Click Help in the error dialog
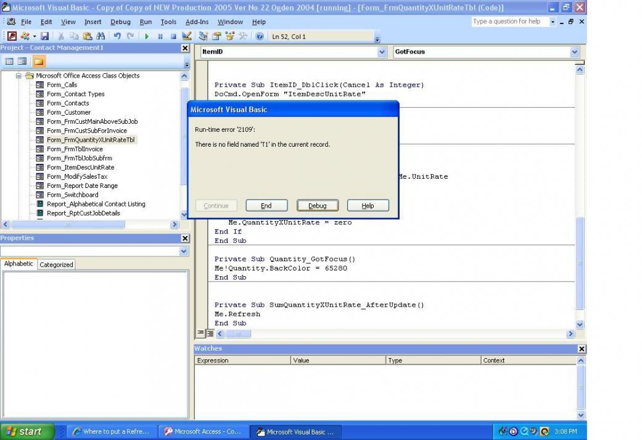642x440 pixels. 368,205
